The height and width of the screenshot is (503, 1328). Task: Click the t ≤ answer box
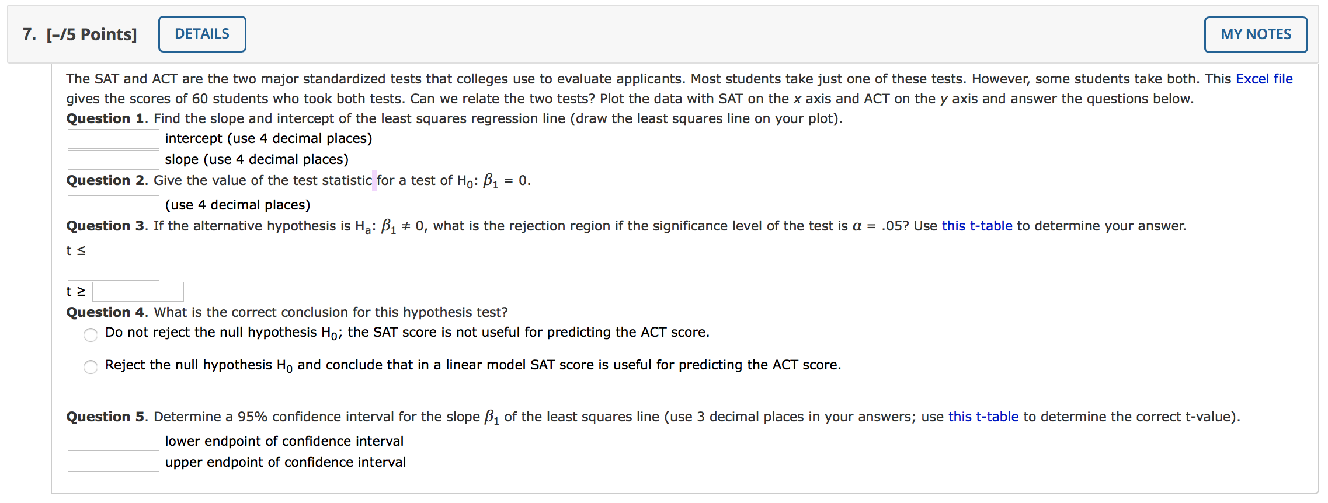coord(113,270)
